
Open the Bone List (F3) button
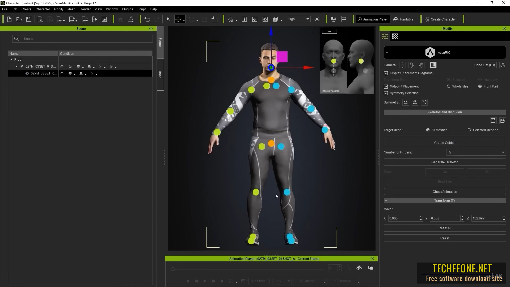click(x=484, y=65)
